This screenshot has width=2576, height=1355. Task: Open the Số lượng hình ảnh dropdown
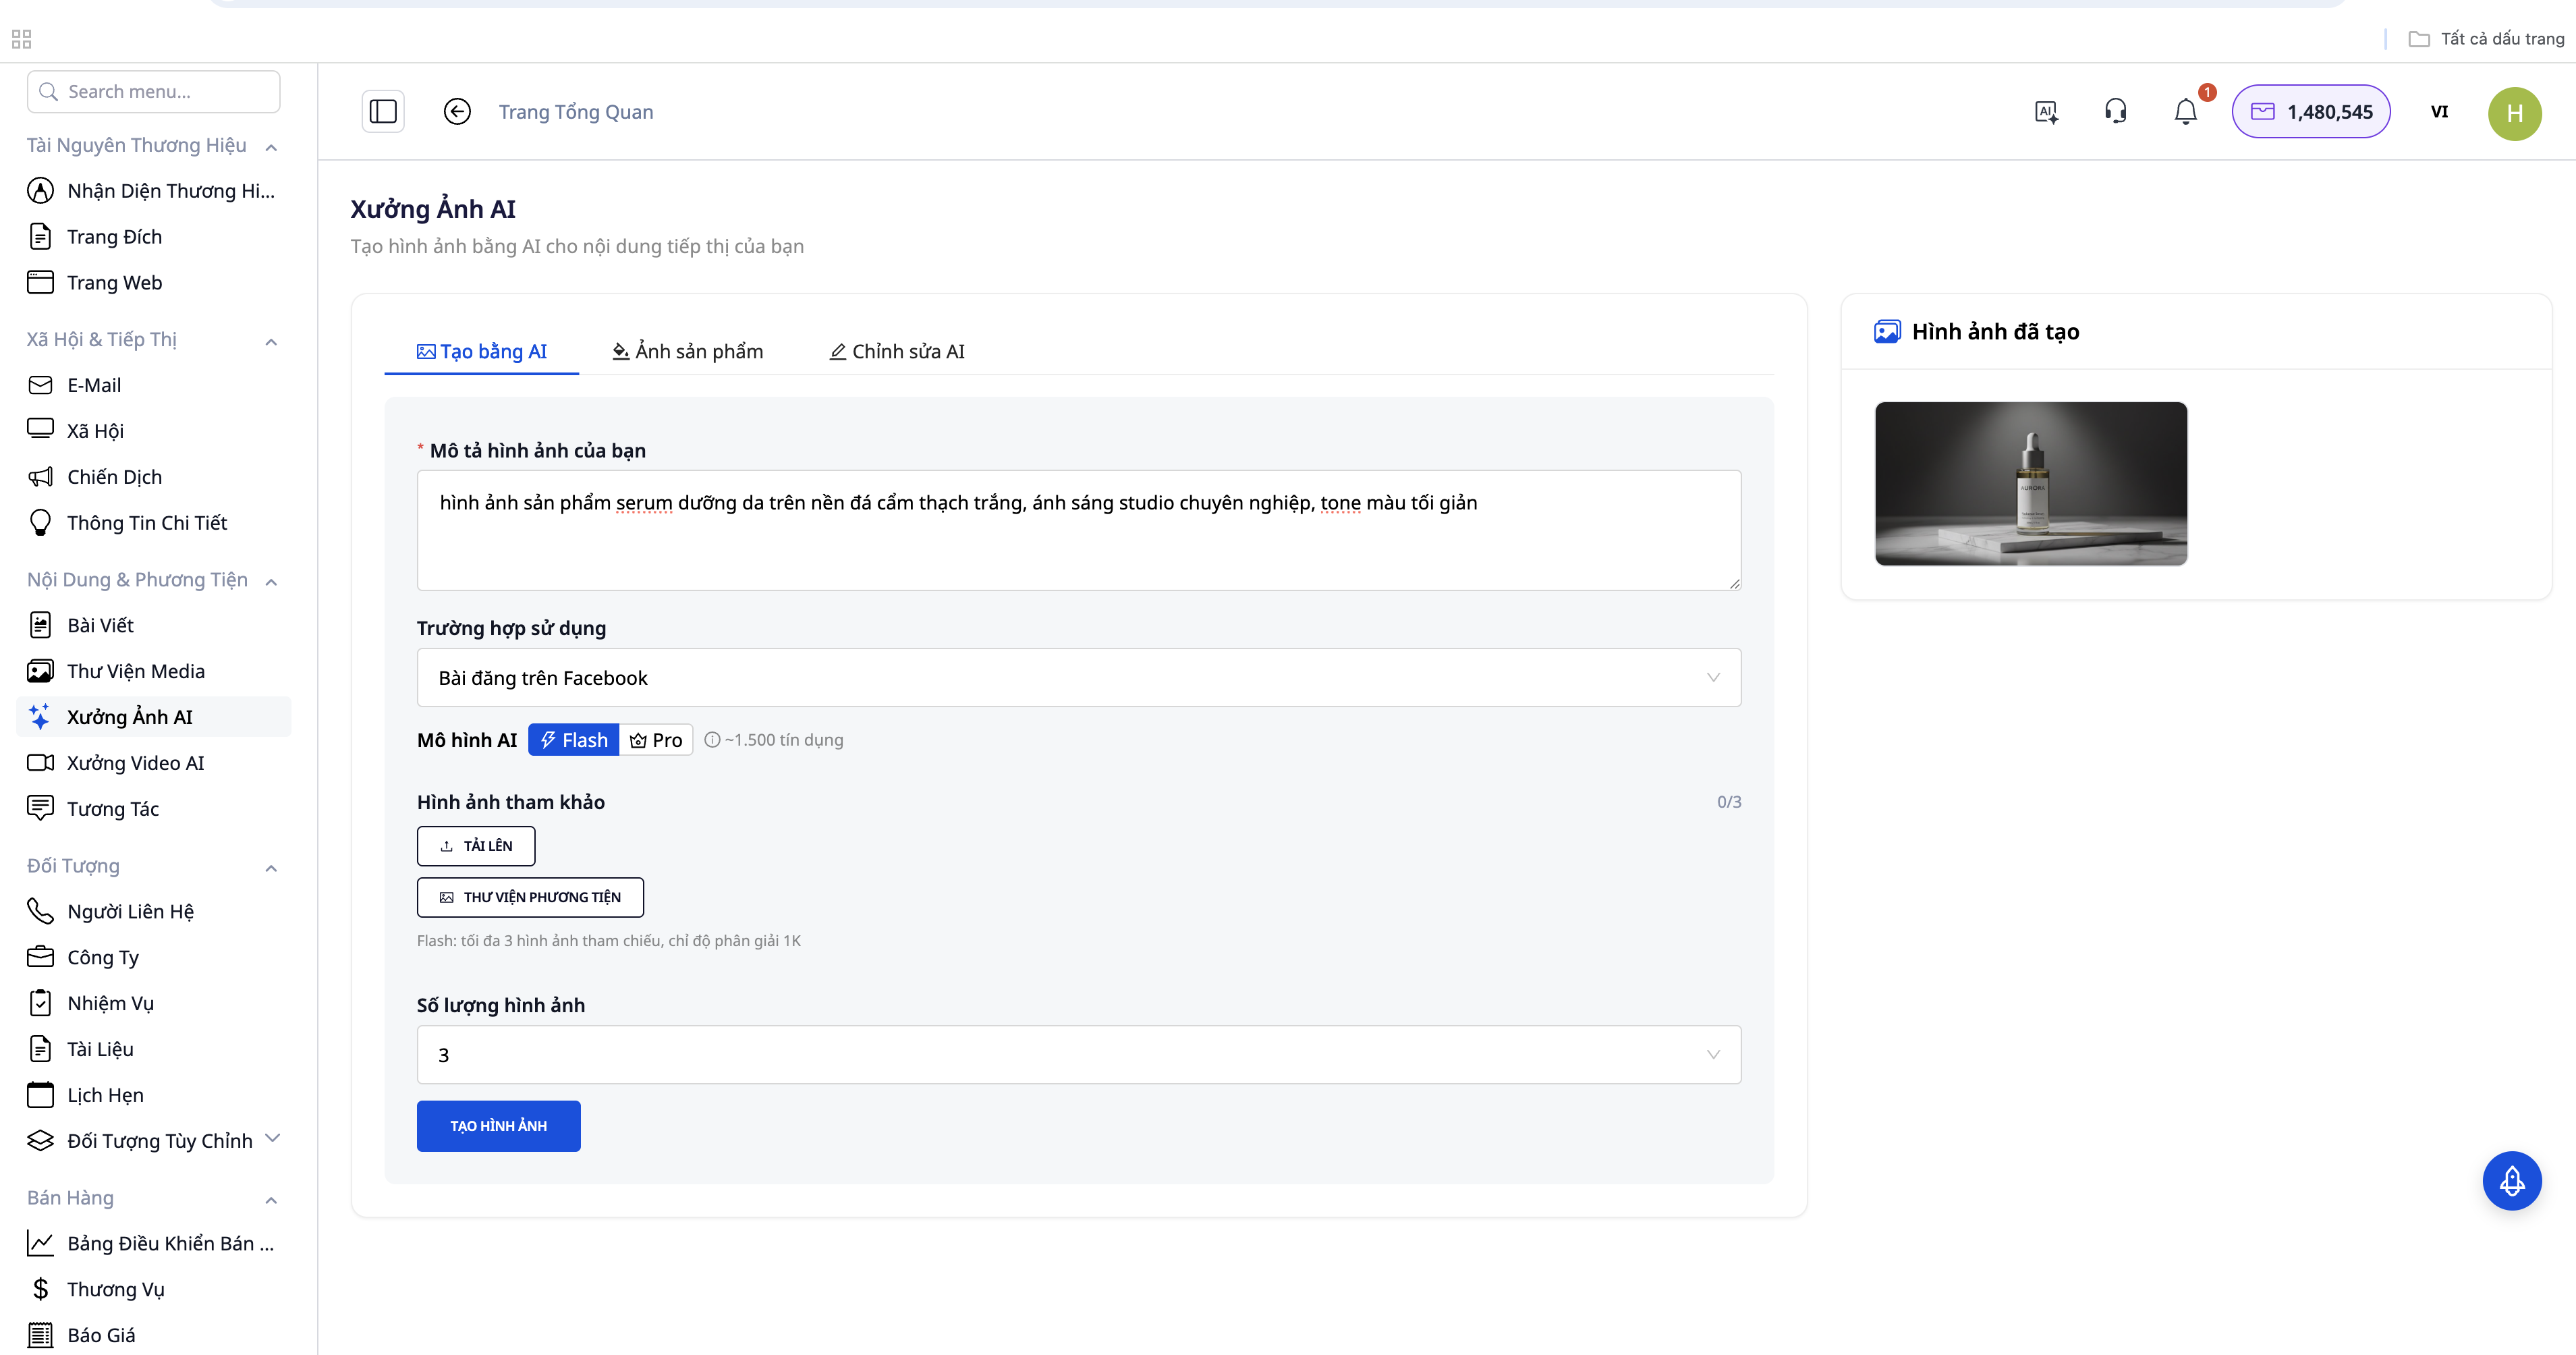1078,1055
